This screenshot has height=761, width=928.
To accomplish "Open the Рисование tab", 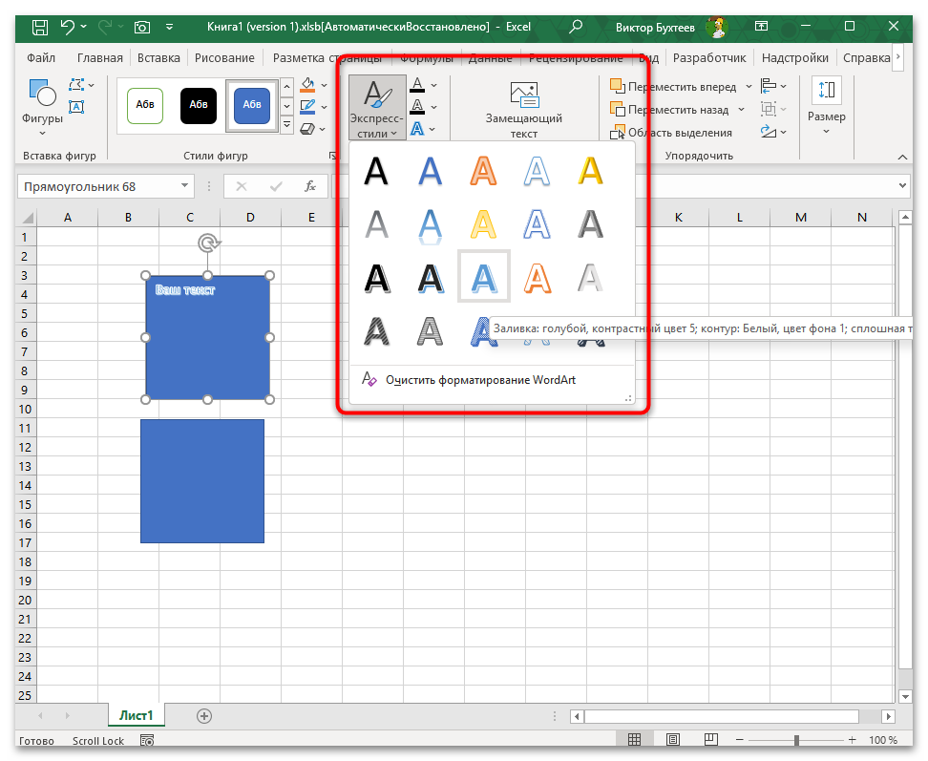I will (224, 58).
